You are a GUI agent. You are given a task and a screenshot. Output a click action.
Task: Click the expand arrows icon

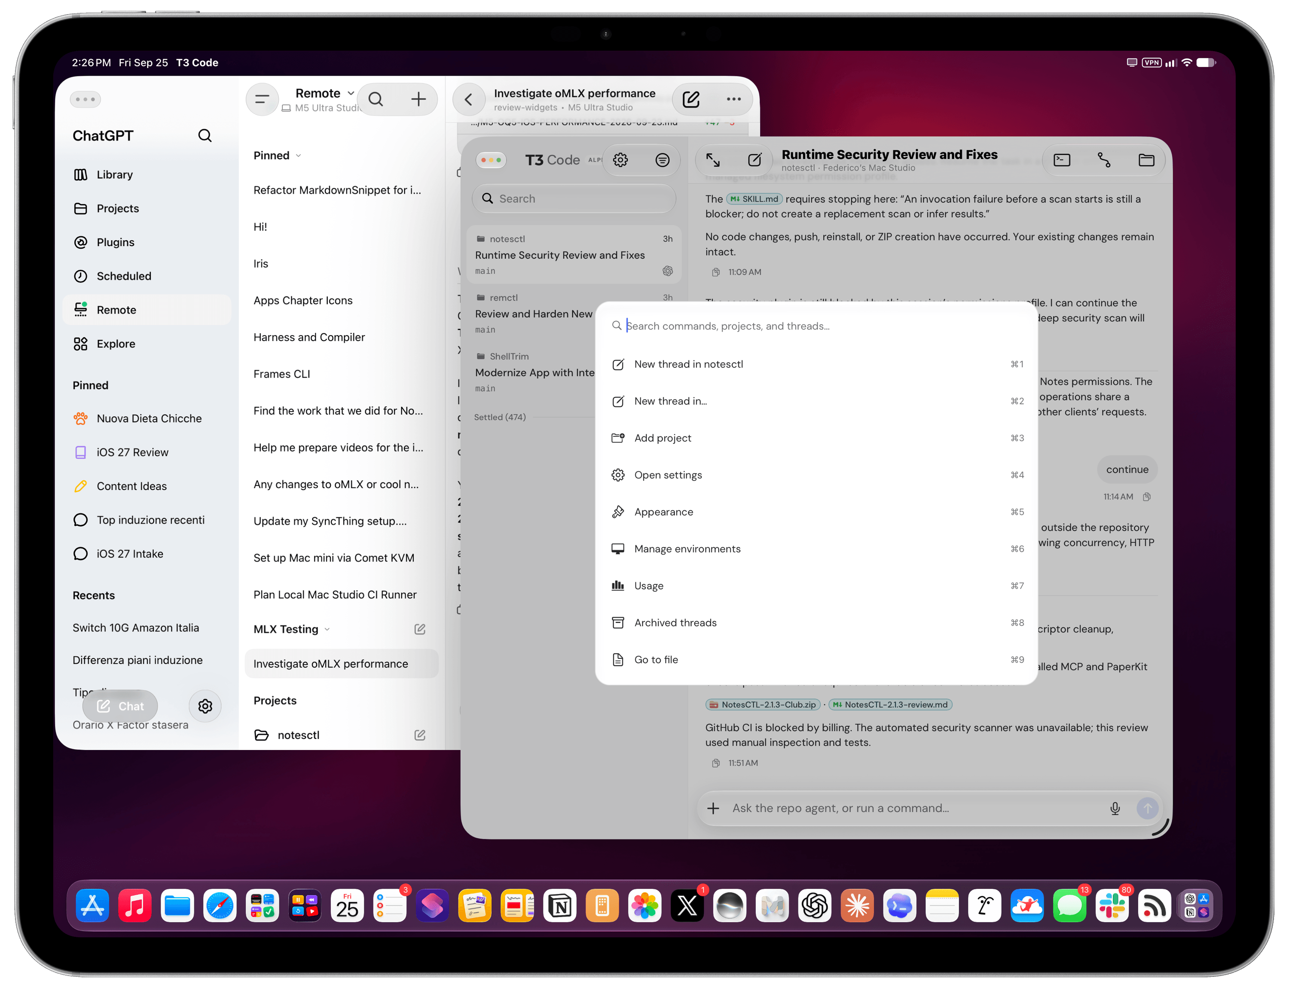(x=713, y=160)
